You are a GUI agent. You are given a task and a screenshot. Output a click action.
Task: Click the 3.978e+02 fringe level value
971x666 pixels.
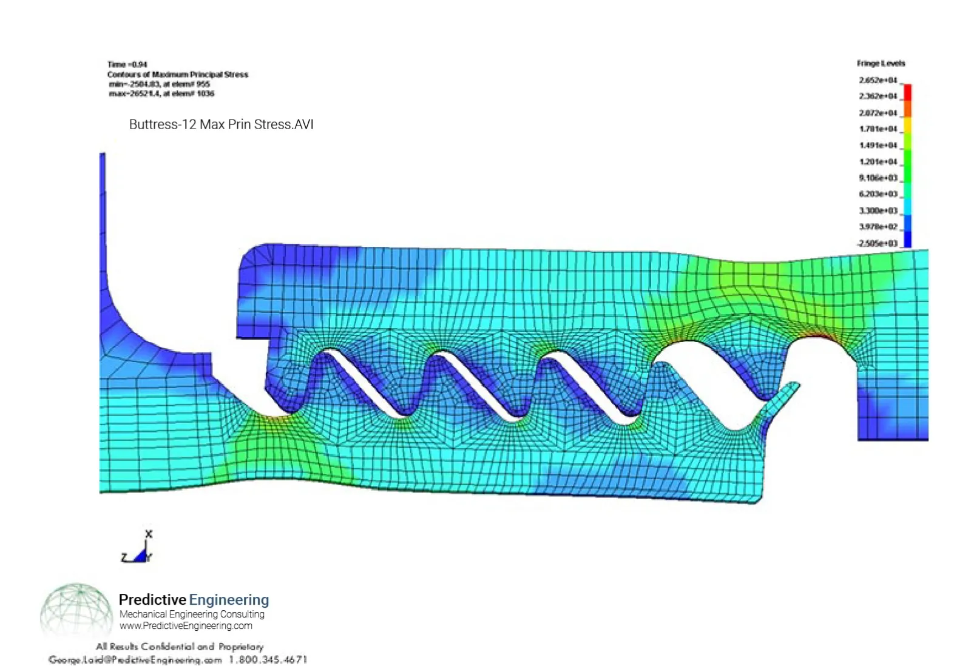(x=878, y=226)
